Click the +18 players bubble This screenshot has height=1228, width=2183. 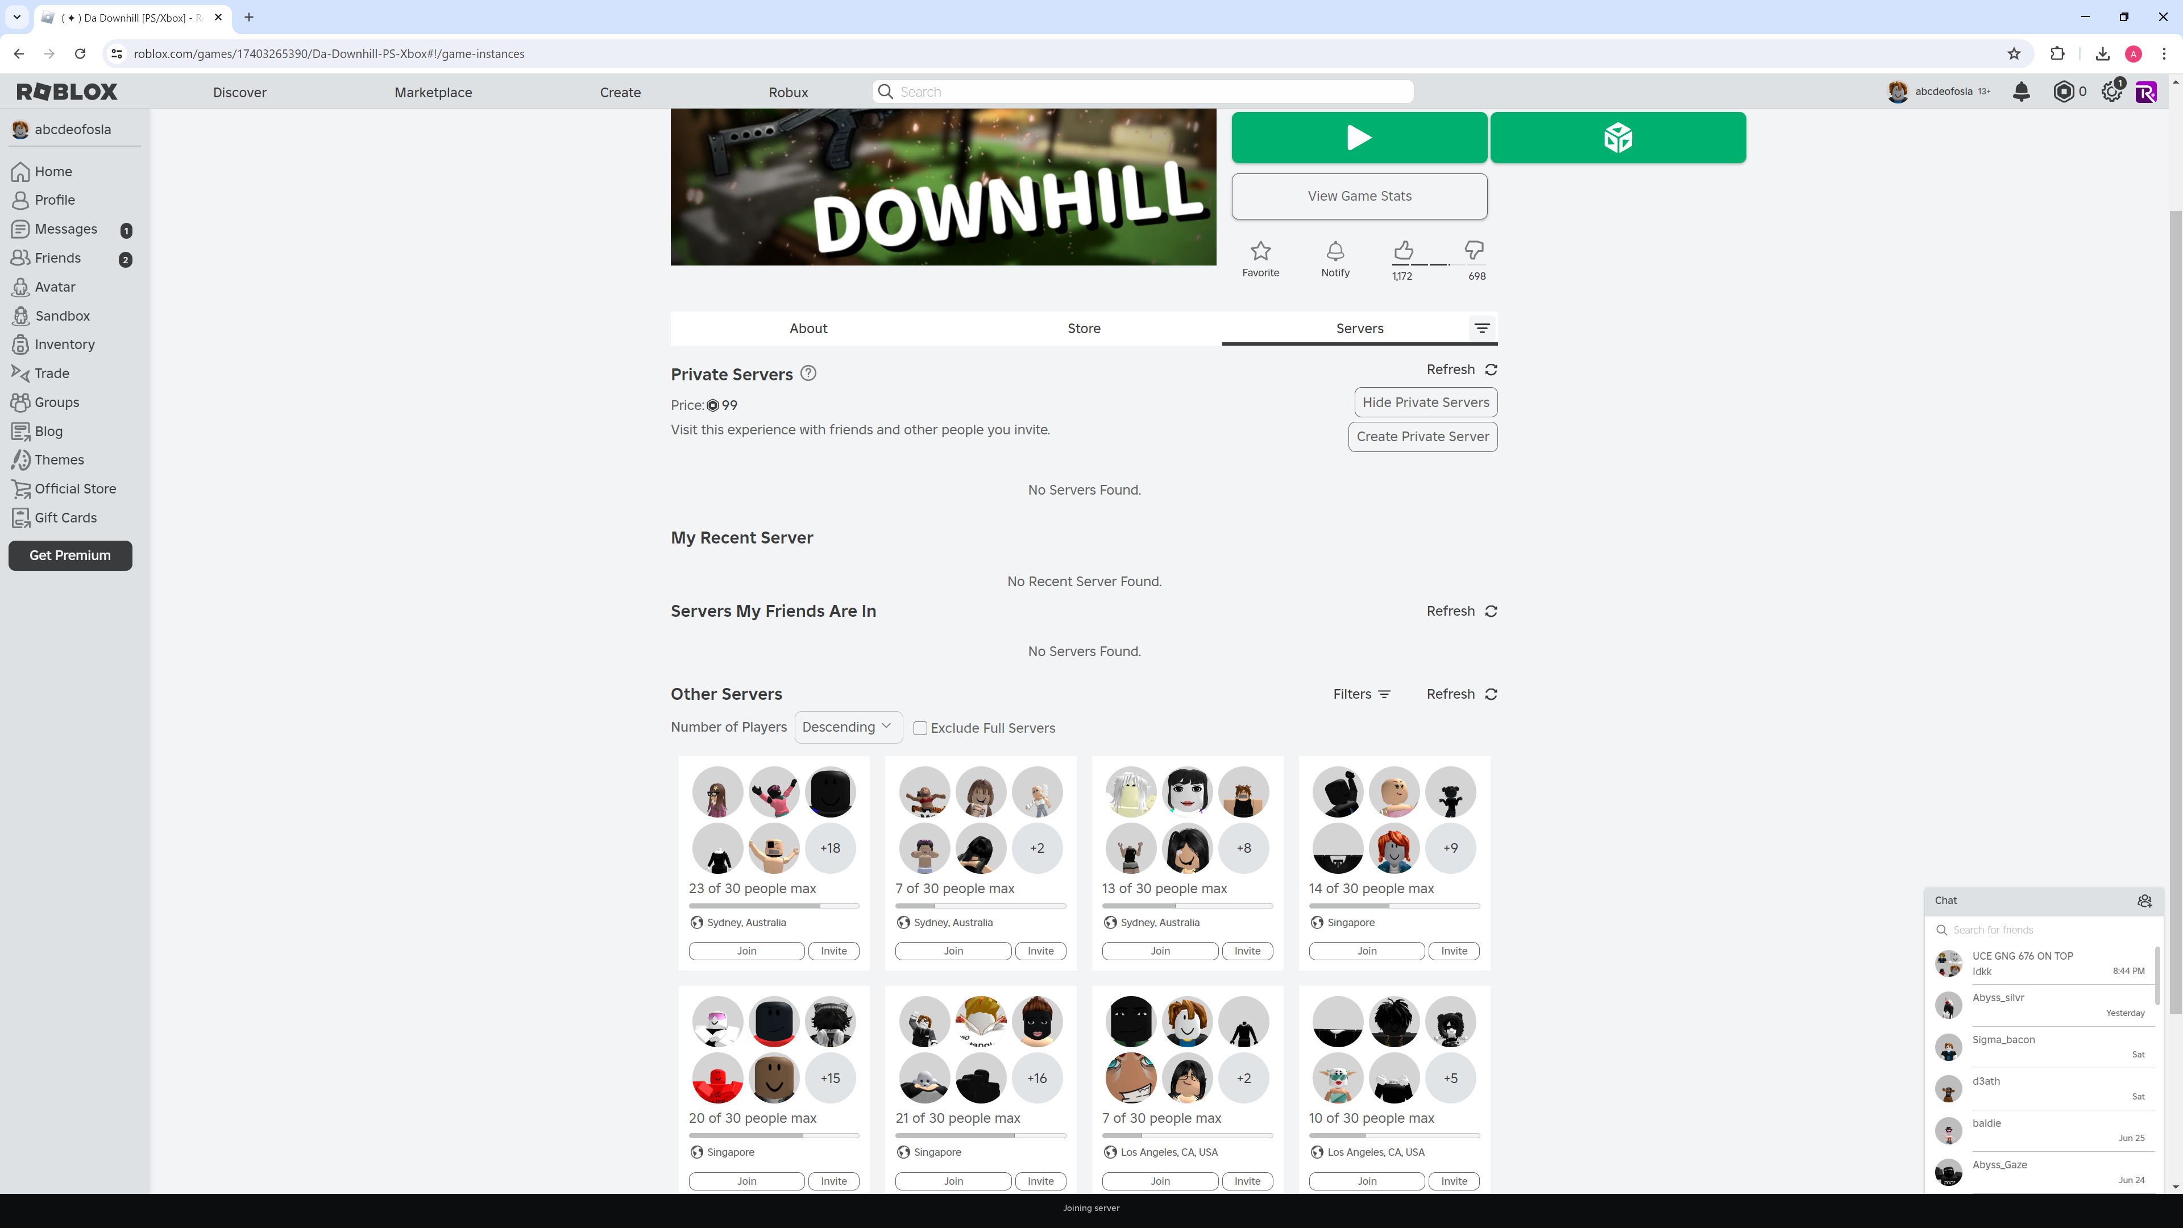[831, 848]
